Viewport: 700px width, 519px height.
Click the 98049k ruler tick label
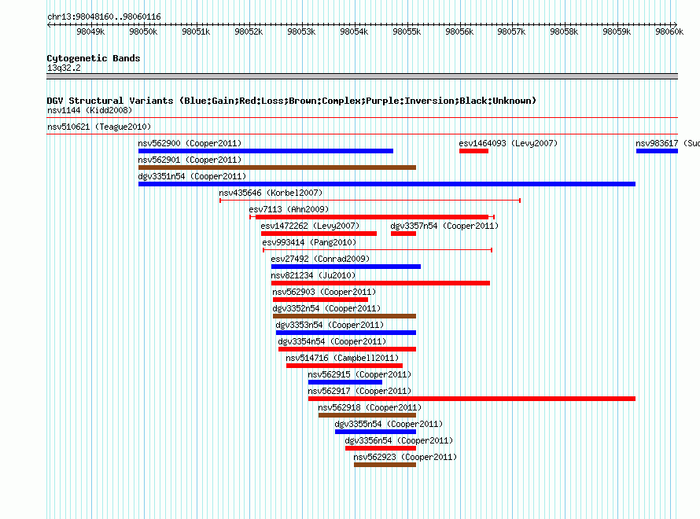point(90,31)
